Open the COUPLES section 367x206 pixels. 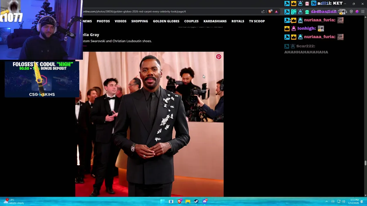pos(191,21)
